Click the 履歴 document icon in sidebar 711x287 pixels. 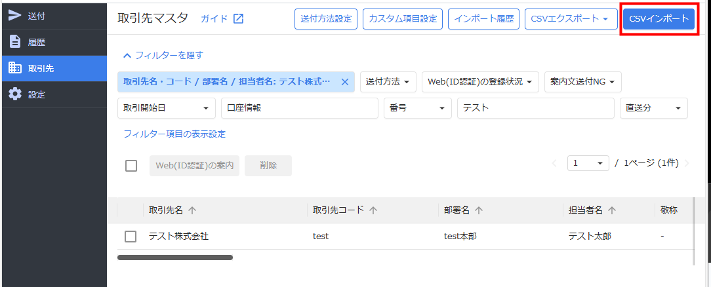(x=14, y=42)
